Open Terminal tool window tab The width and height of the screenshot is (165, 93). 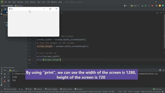coord(78,89)
